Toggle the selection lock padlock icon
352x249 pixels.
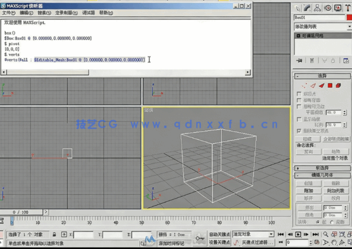click(x=54, y=234)
